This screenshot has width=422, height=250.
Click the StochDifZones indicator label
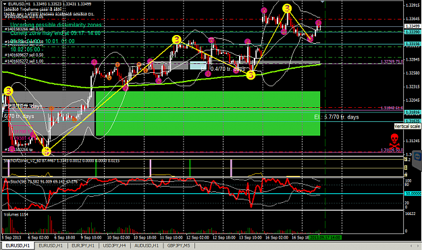click(61, 161)
